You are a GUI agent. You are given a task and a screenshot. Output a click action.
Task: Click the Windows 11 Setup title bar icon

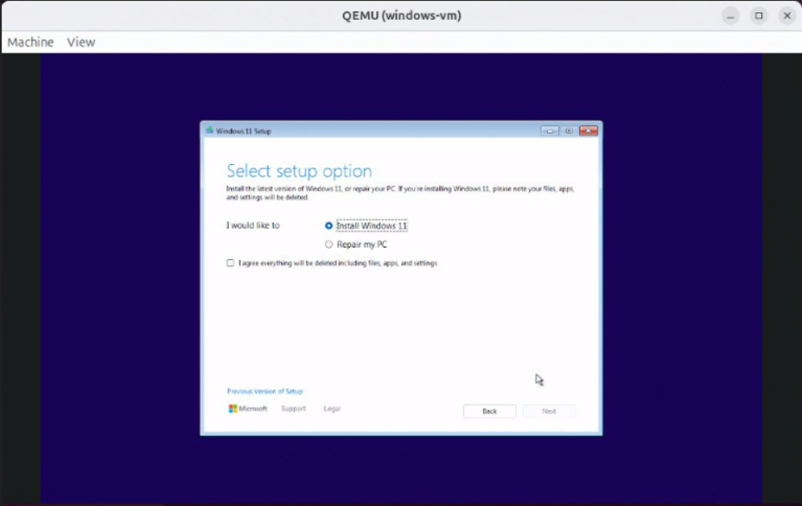(210, 130)
